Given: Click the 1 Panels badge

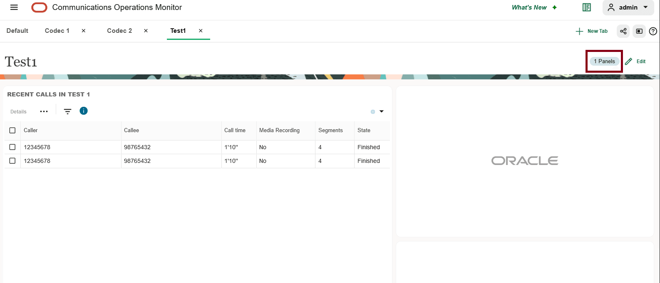Looking at the screenshot, I should click(x=604, y=61).
